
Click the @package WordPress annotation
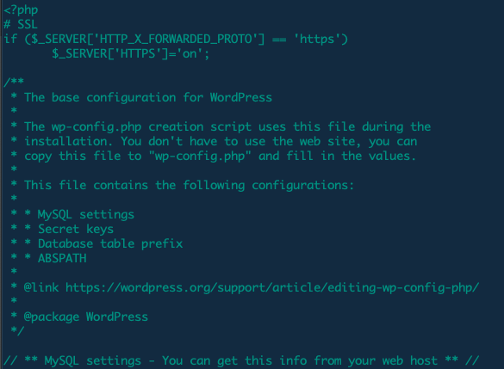(86, 317)
